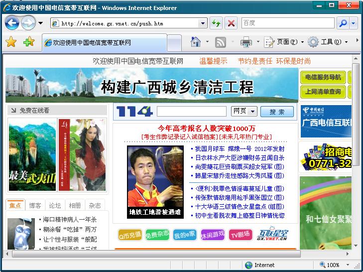363x272 pixels.
Task: Click the 免费在线看 section header
Action: point(57,110)
